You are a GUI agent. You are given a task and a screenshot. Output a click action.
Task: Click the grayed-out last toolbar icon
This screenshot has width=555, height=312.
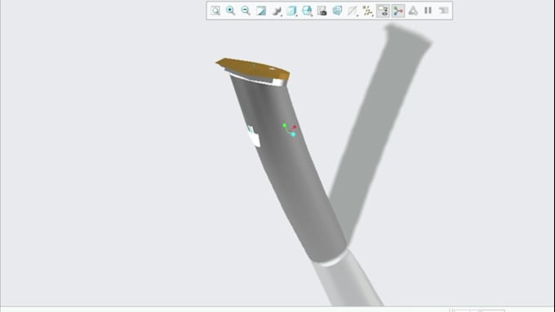[443, 11]
